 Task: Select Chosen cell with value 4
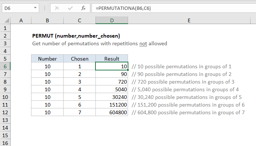click(79, 89)
